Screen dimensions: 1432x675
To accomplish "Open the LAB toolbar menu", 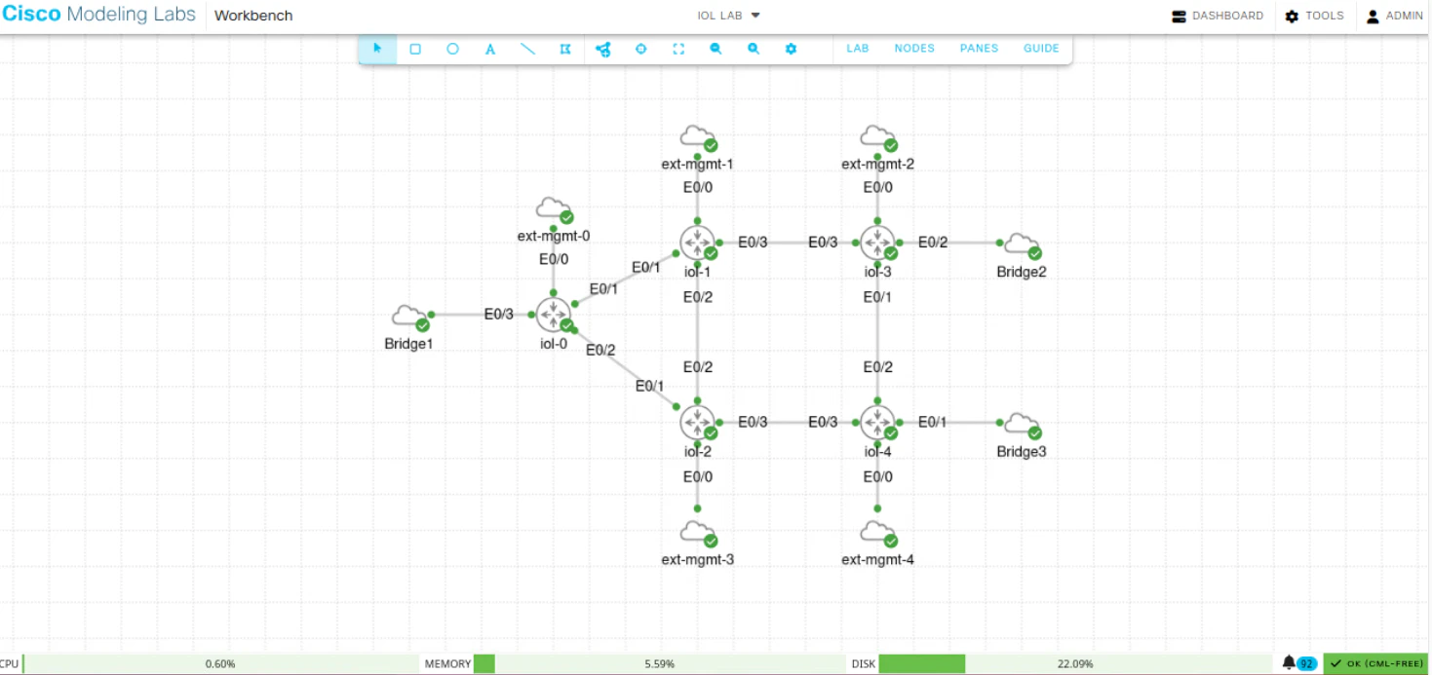I will point(858,49).
